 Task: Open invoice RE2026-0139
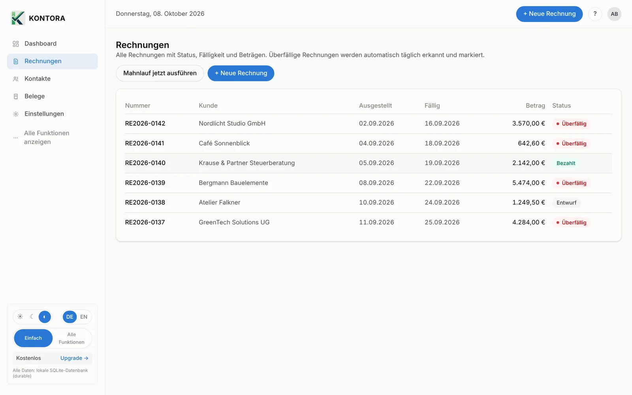point(145,183)
